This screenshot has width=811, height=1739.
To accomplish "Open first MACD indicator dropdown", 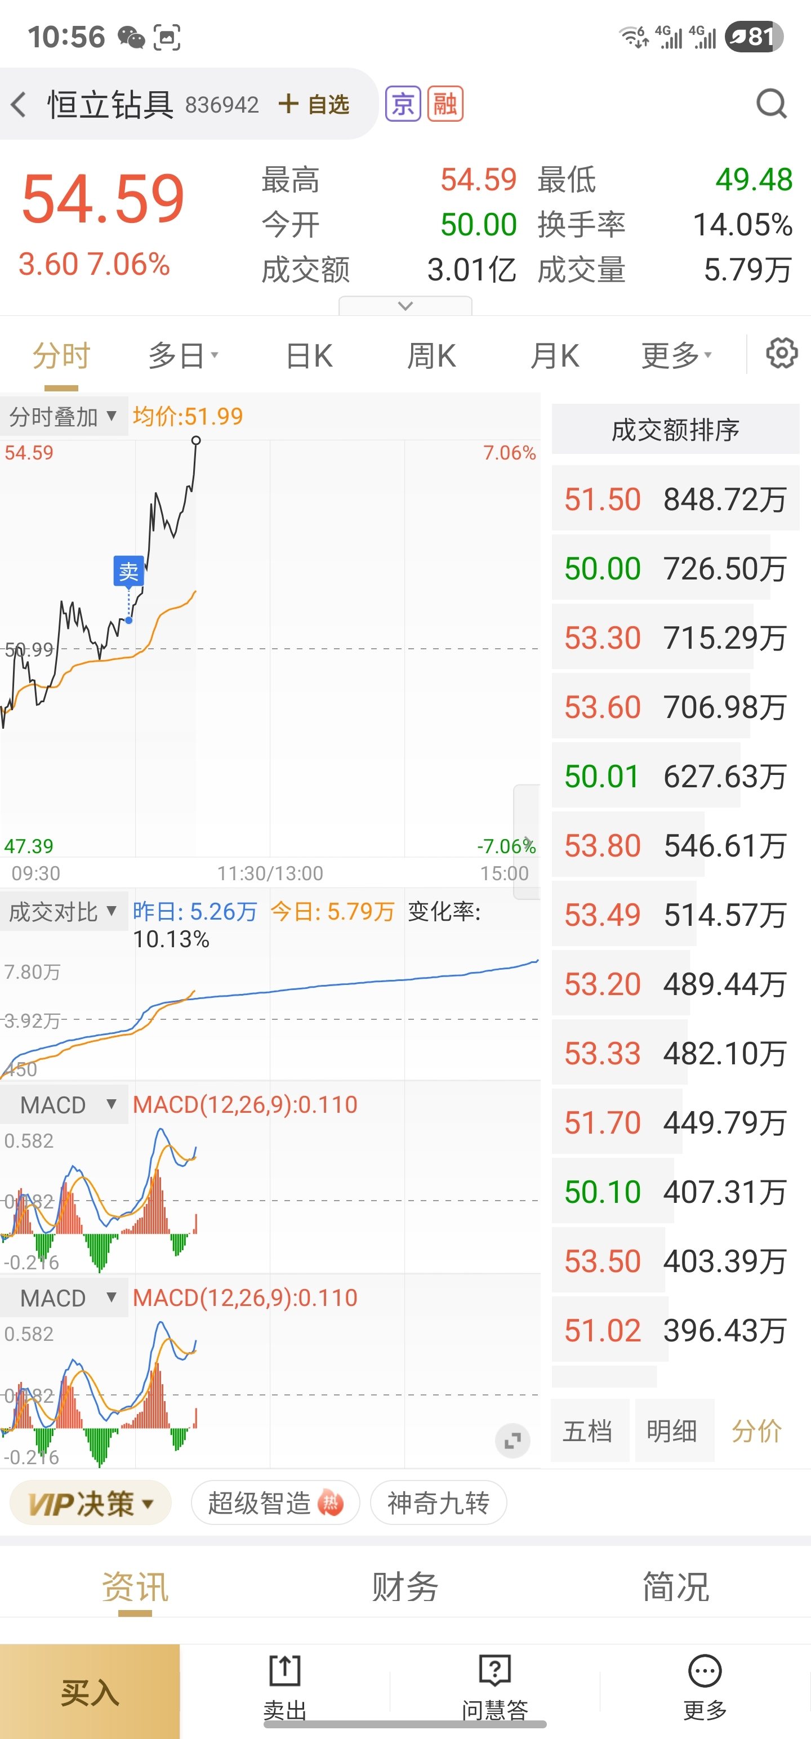I will 64,1105.
